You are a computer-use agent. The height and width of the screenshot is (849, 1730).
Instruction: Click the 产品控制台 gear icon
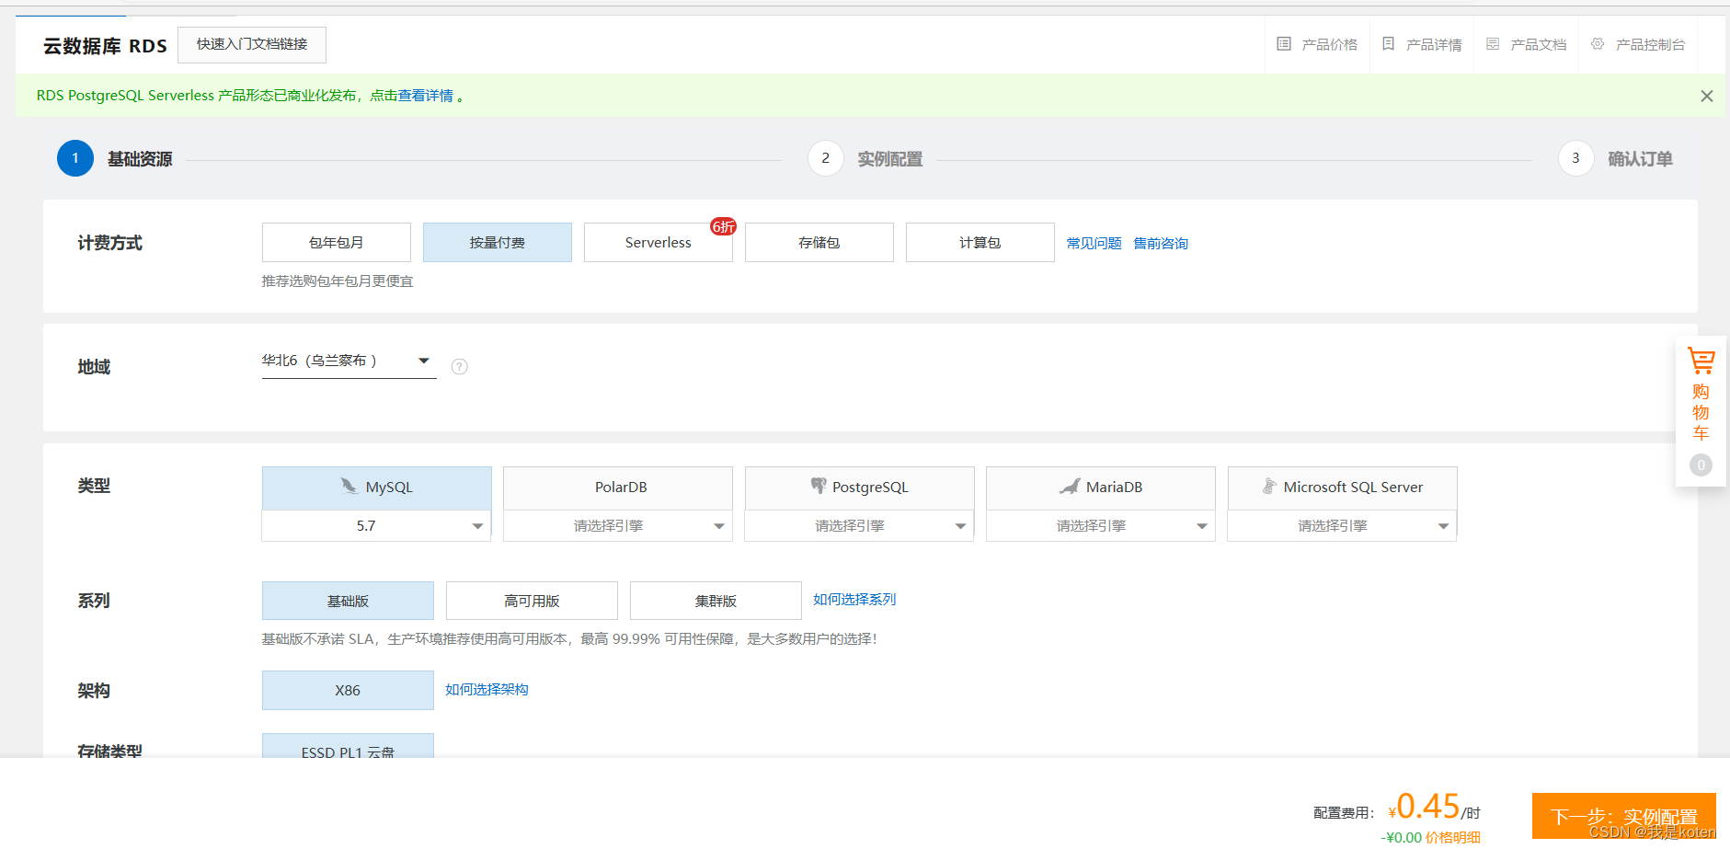tap(1598, 44)
